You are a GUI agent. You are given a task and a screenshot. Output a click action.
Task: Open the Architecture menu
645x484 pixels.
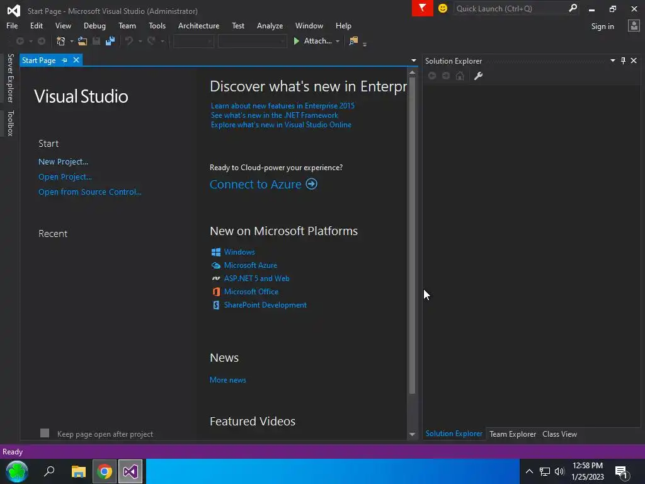click(198, 25)
